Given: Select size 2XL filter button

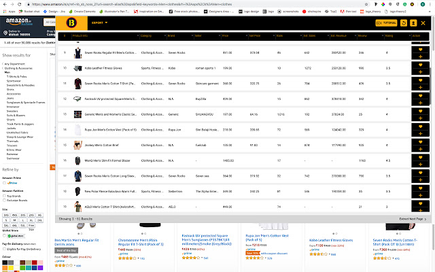Looking at the screenshot, I should [x=39, y=220].
